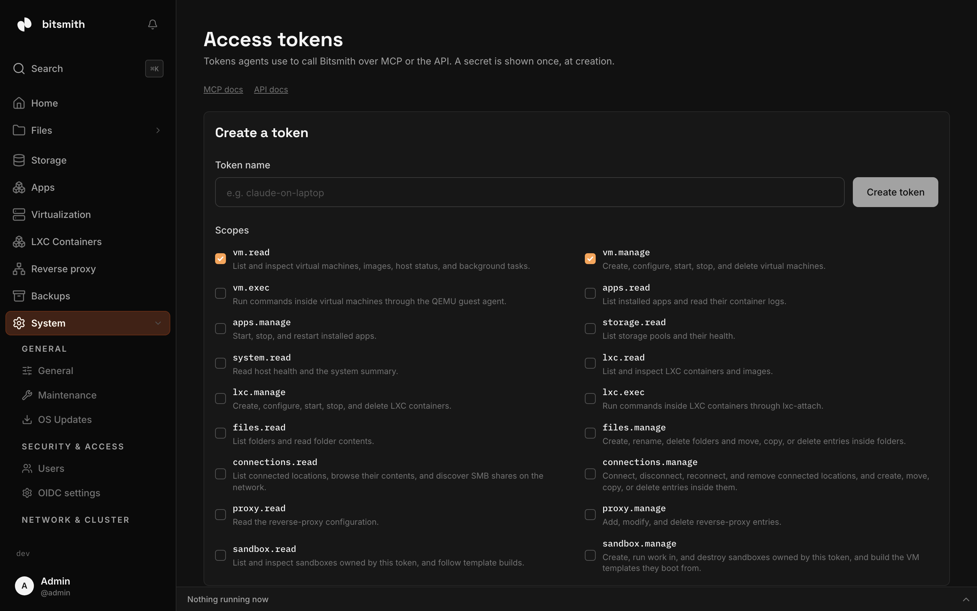Click the Maintenance wrench icon

(27, 395)
